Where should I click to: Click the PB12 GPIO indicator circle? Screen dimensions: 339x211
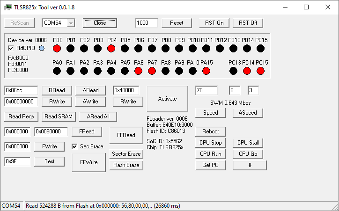coord(220,49)
